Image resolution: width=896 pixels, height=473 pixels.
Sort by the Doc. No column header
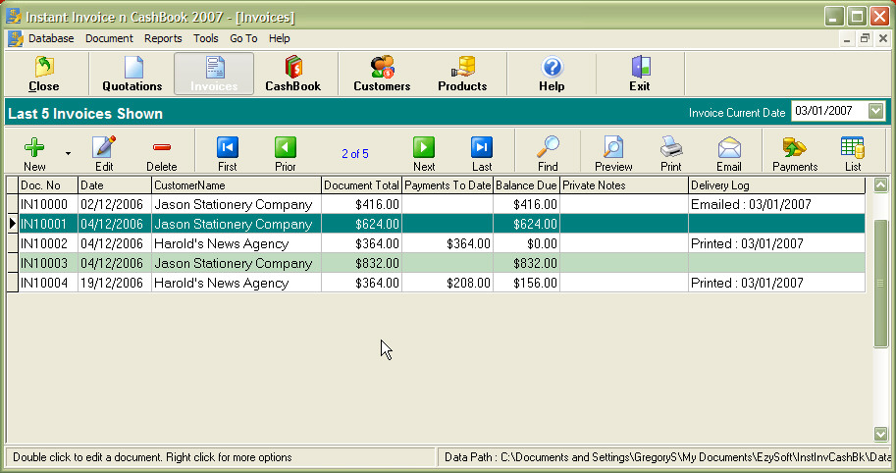[48, 185]
